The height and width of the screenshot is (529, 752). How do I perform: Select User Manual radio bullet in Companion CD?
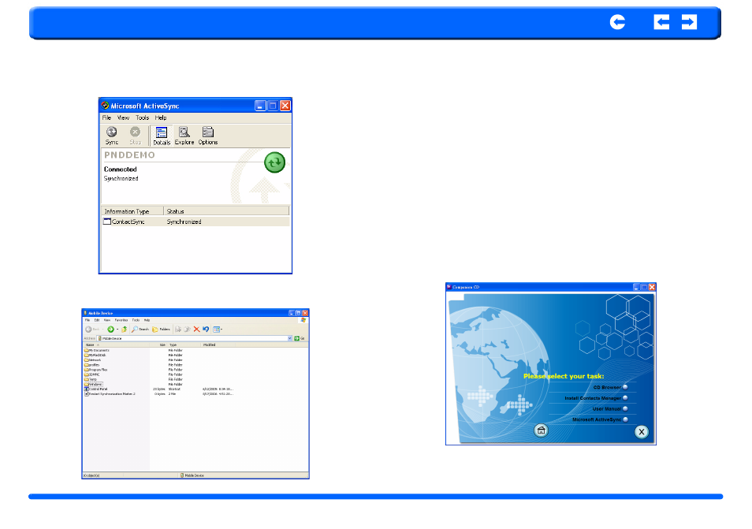[x=625, y=408]
